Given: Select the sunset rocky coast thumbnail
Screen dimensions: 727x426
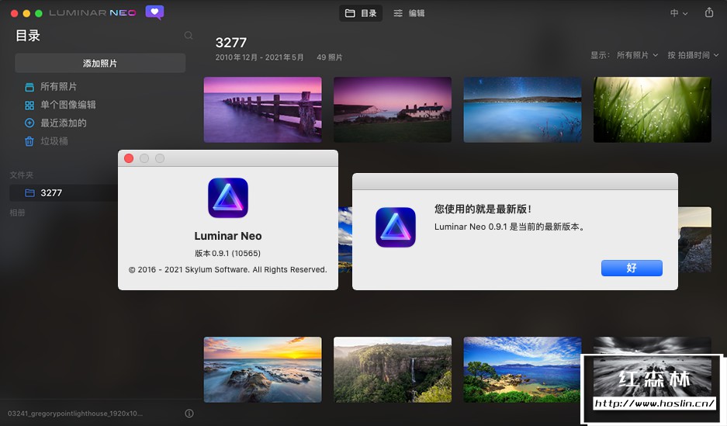Looking at the screenshot, I should click(x=262, y=369).
